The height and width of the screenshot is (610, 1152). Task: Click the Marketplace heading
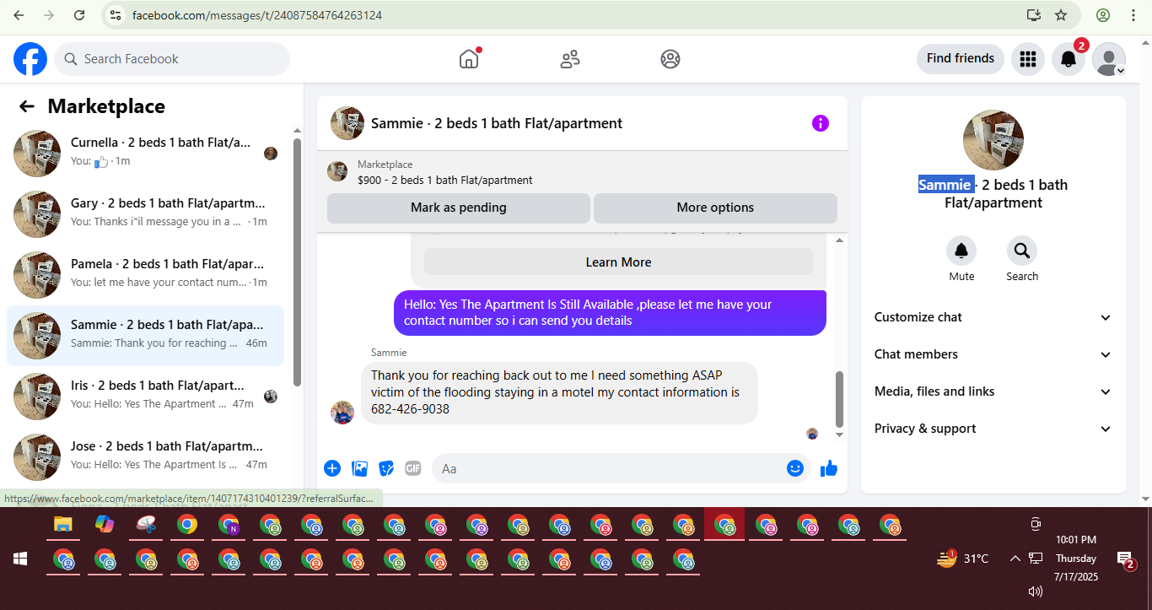click(x=106, y=106)
